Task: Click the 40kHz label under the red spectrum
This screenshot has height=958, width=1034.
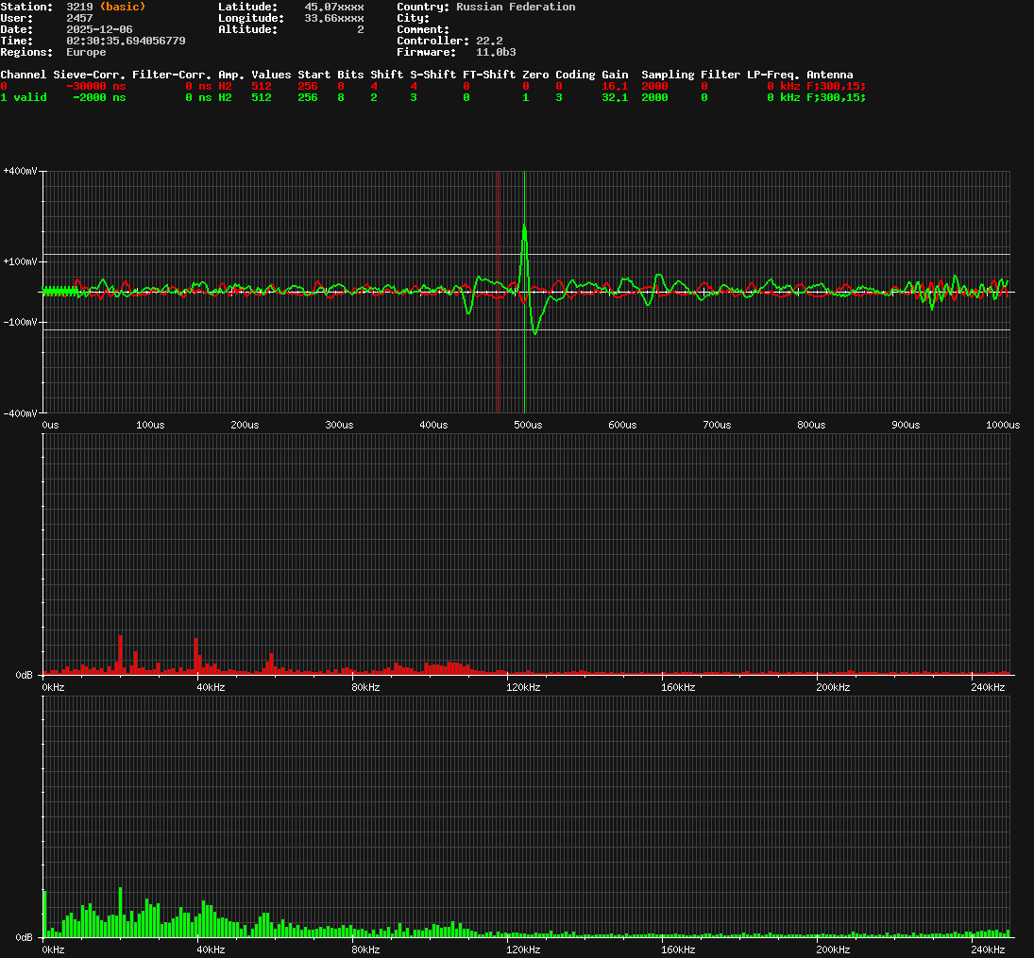Action: [x=210, y=687]
